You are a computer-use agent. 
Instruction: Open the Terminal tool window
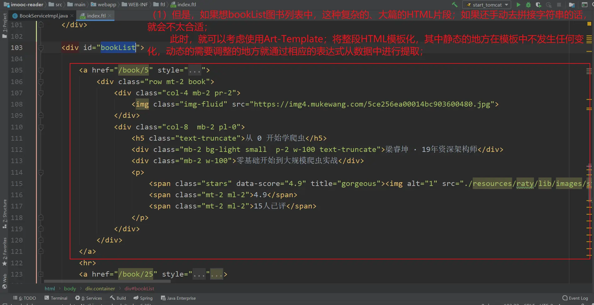(x=56, y=298)
